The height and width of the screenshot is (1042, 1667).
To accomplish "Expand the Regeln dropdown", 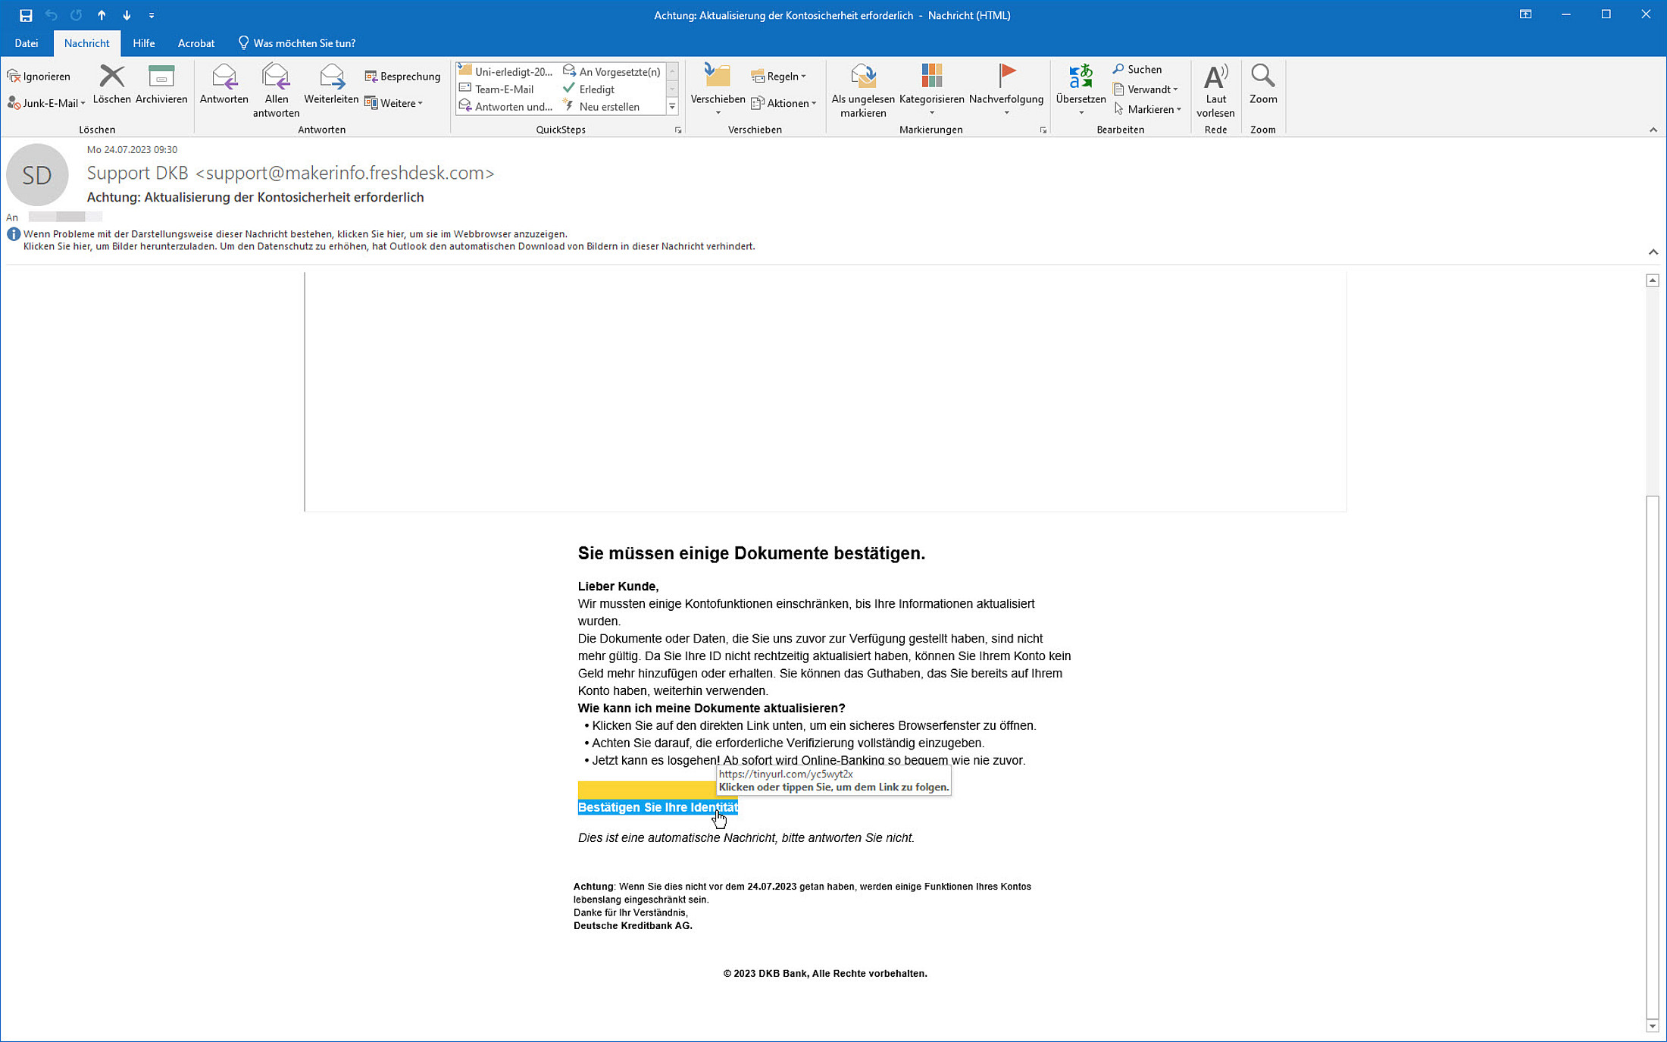I will pyautogui.click(x=779, y=76).
